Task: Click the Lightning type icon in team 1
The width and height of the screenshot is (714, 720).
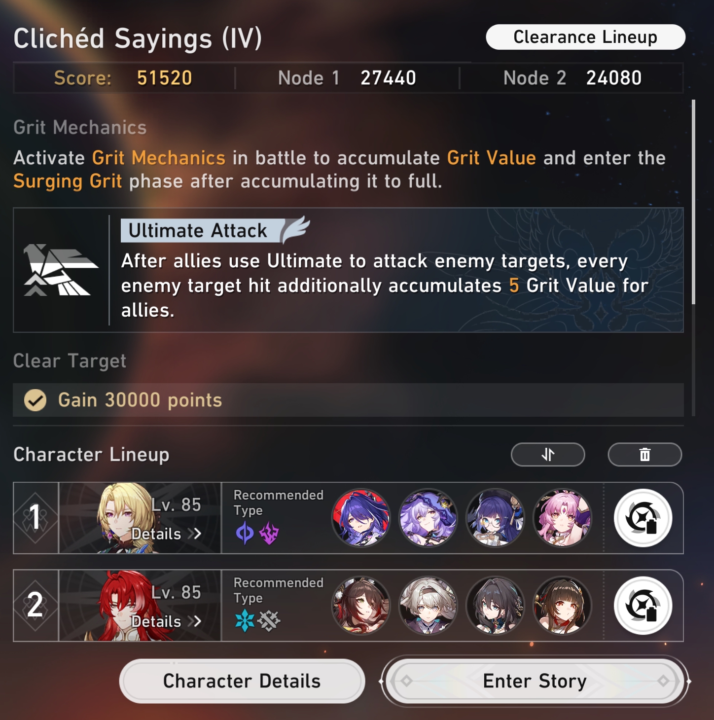Action: pyautogui.click(x=269, y=533)
